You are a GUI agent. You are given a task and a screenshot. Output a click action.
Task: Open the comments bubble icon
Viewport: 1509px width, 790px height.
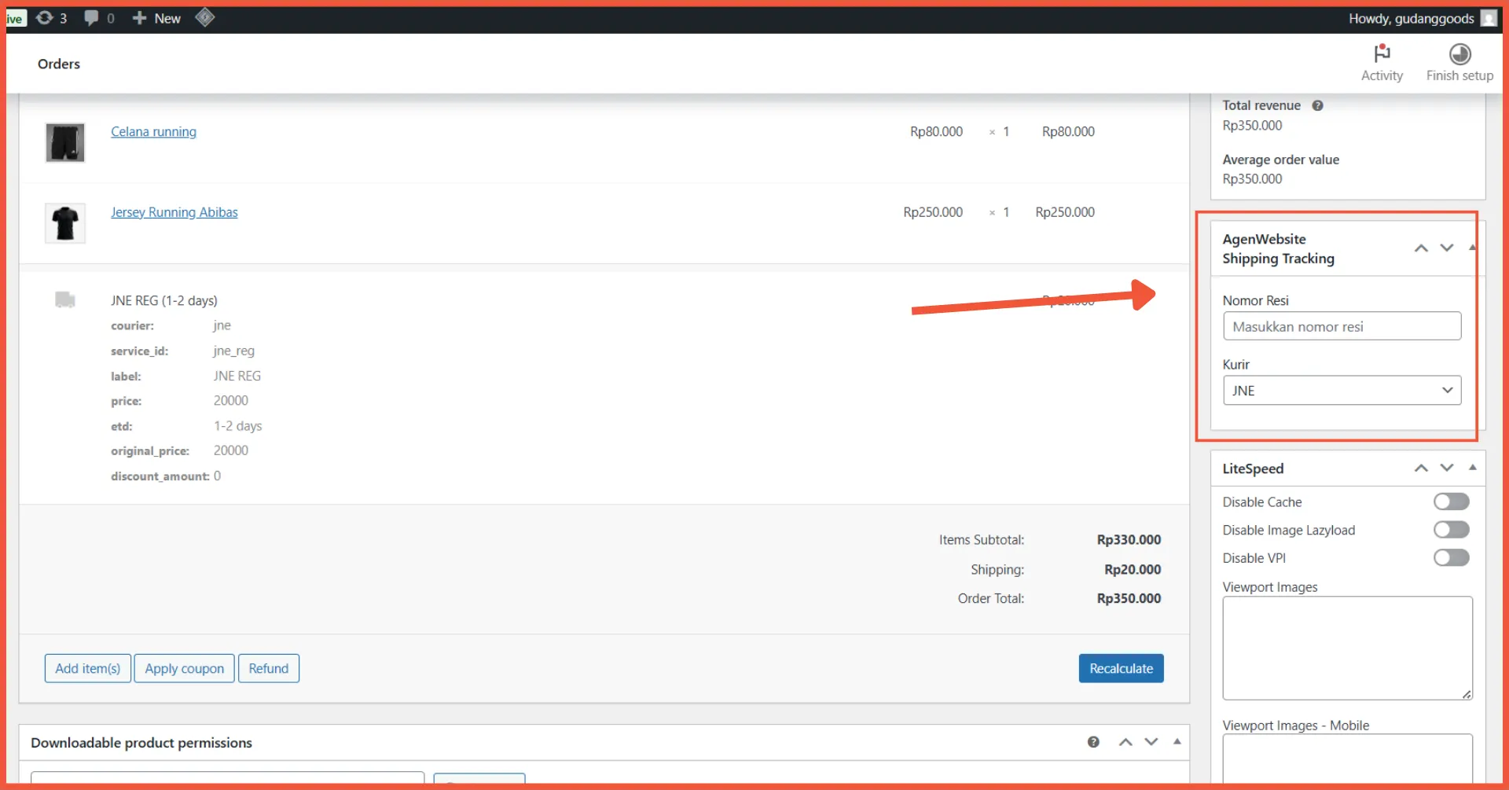92,18
